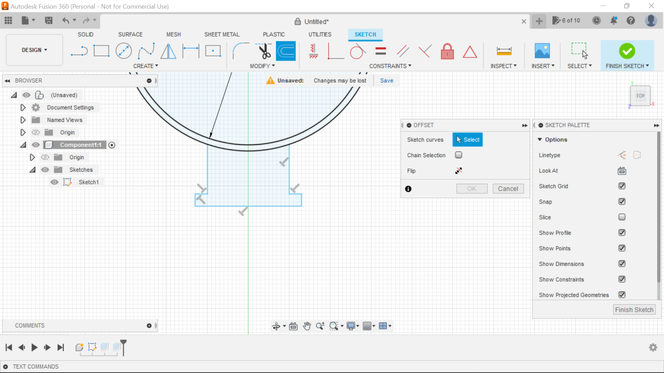Select the Trim tool

(x=263, y=51)
